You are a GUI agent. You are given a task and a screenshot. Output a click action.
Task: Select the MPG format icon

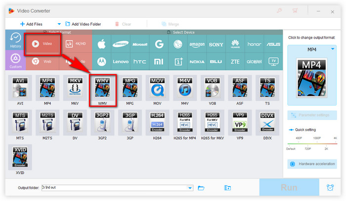pos(130,88)
